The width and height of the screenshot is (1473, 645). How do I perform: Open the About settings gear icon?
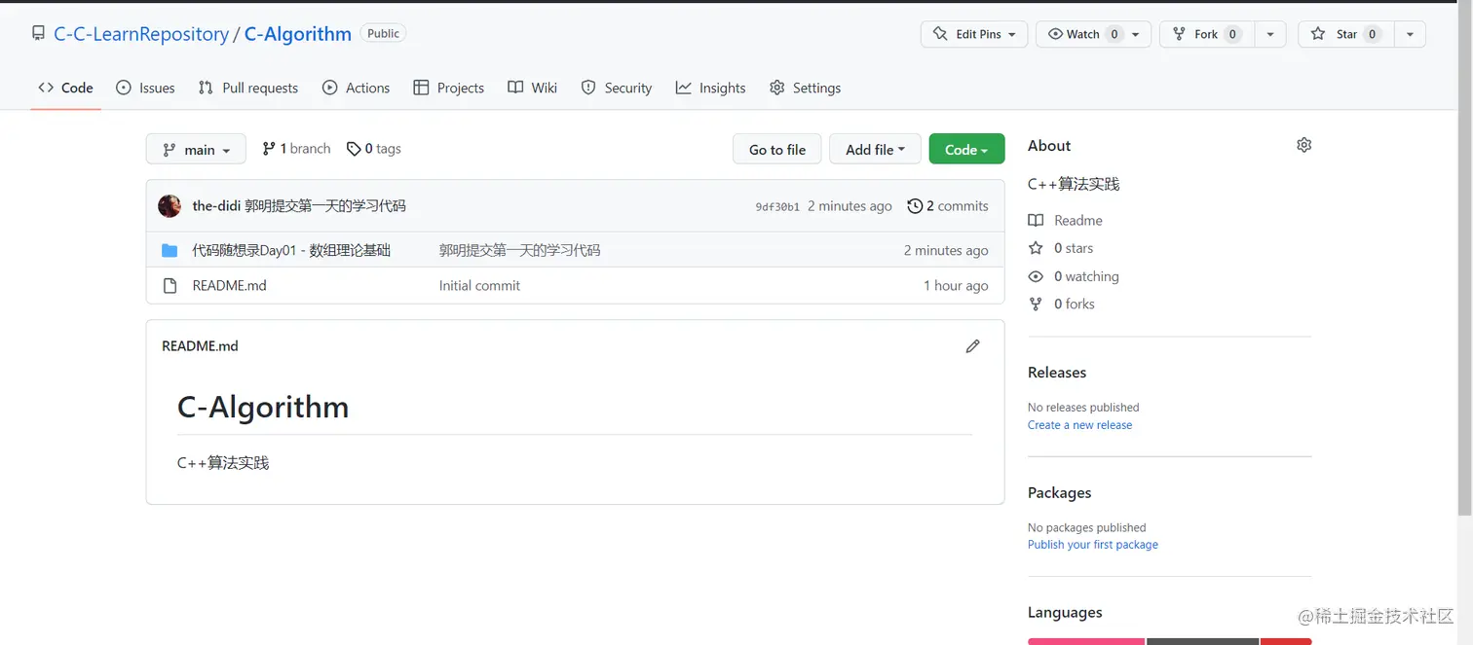(x=1303, y=145)
